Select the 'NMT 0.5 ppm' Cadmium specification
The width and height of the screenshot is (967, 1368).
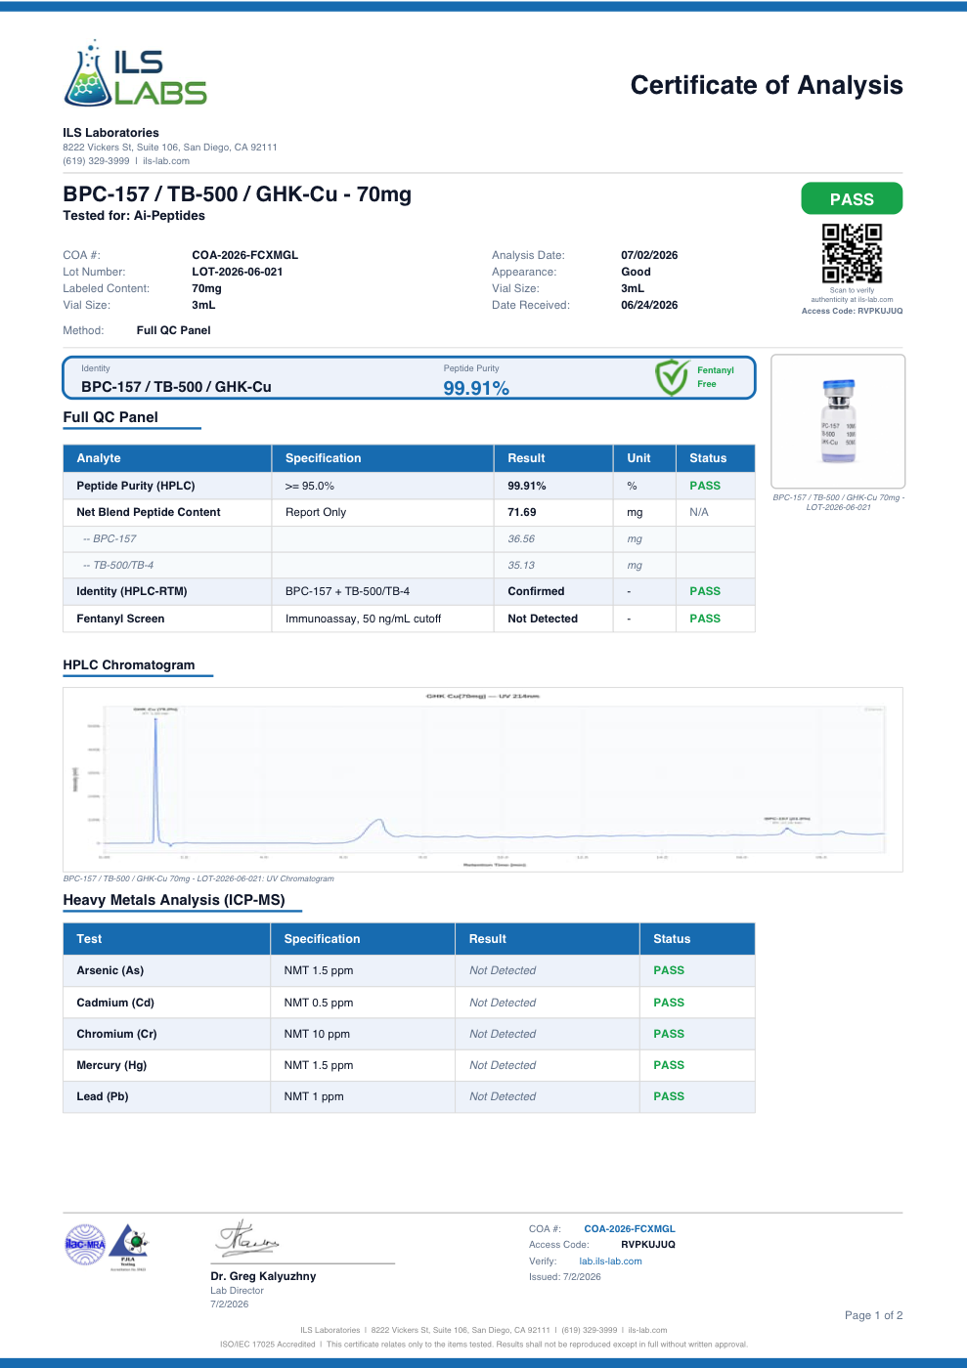(x=319, y=1003)
